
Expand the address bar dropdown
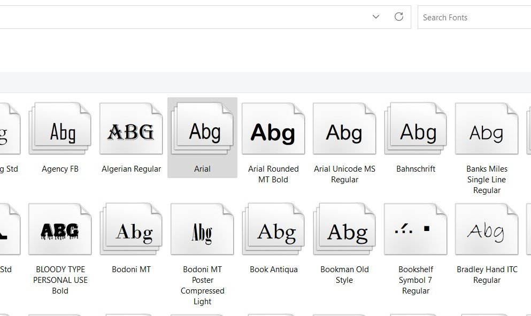click(375, 17)
